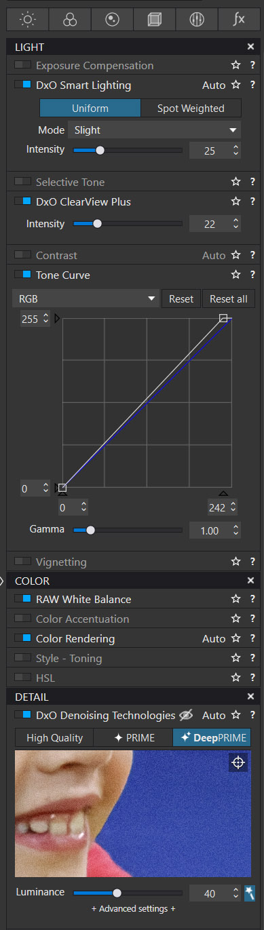Open the Local adjustments tab icon
The width and height of the screenshot is (264, 930).
tap(196, 20)
